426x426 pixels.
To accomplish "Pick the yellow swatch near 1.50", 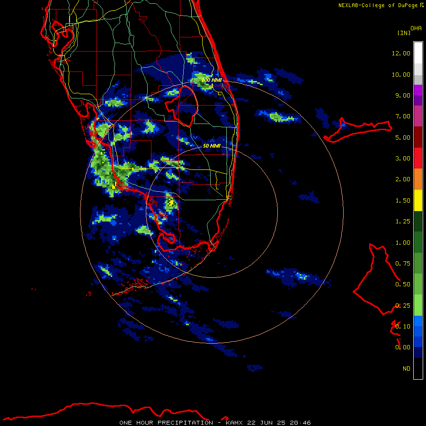I will (418, 200).
